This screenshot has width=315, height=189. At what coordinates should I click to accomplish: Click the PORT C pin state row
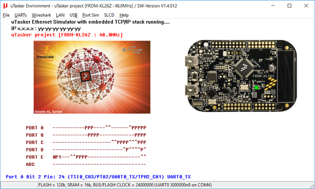[x=99, y=142]
